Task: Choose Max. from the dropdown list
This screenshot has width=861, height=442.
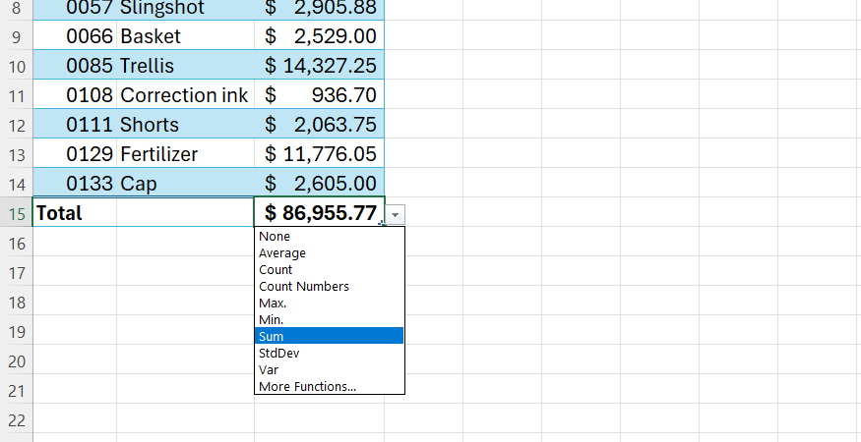Action: coord(329,303)
